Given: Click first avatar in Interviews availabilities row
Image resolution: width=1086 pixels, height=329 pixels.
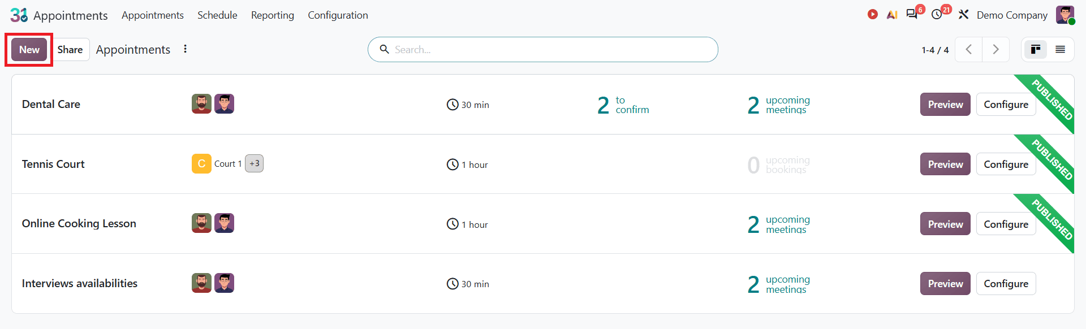Looking at the screenshot, I should [x=201, y=283].
